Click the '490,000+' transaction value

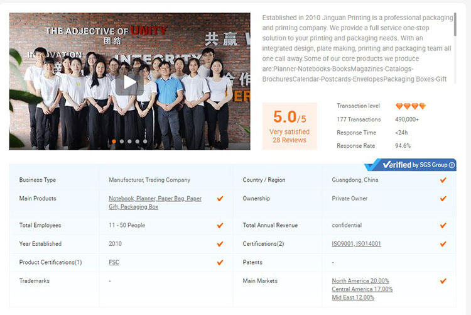(x=407, y=119)
